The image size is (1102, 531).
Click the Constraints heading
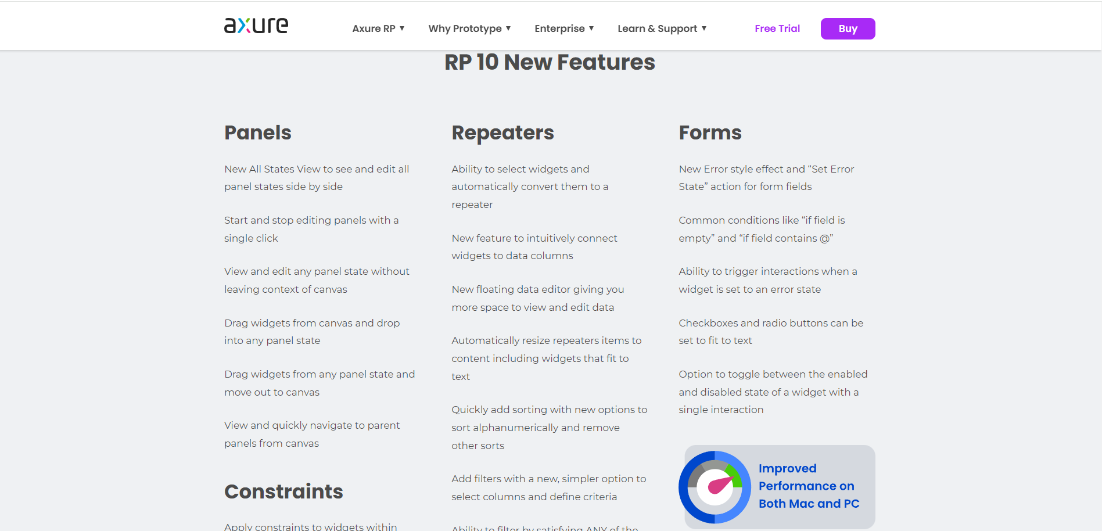[x=283, y=491]
